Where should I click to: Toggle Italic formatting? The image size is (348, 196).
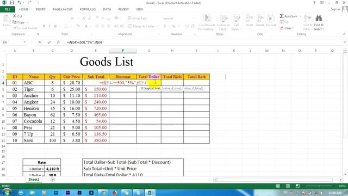tap(49, 26)
